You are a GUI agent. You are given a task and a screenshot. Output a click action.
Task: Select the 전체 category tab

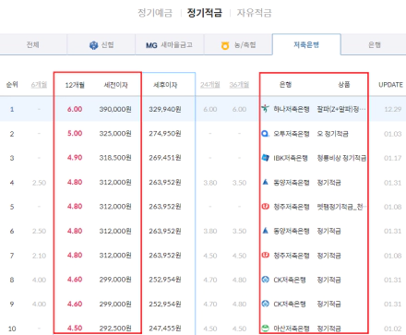[32, 45]
